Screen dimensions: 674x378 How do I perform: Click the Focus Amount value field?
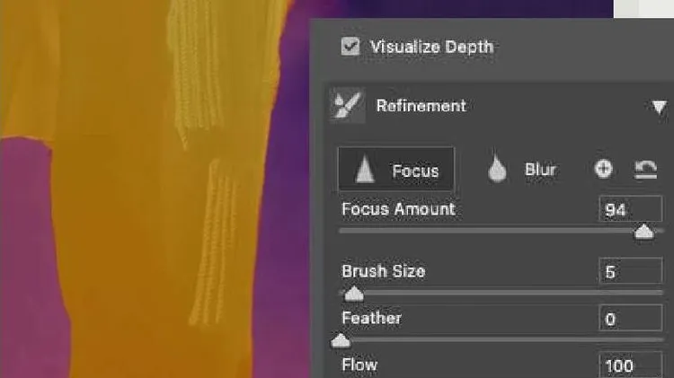630,209
